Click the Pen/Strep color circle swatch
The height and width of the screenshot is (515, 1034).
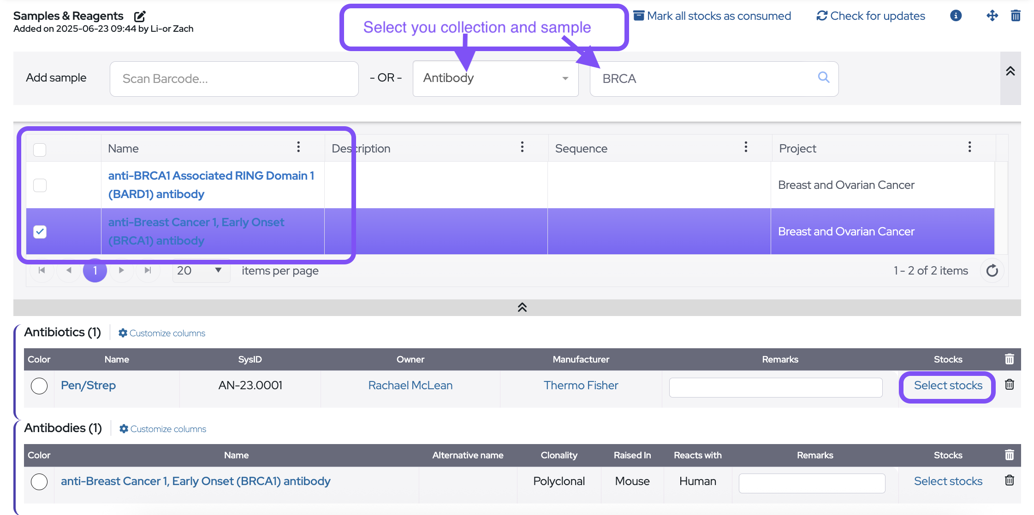click(x=39, y=386)
